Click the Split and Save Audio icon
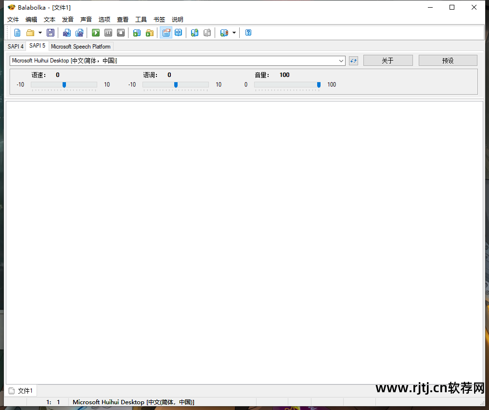Screen dimensions: 489x410 pyautogui.click(x=79, y=33)
